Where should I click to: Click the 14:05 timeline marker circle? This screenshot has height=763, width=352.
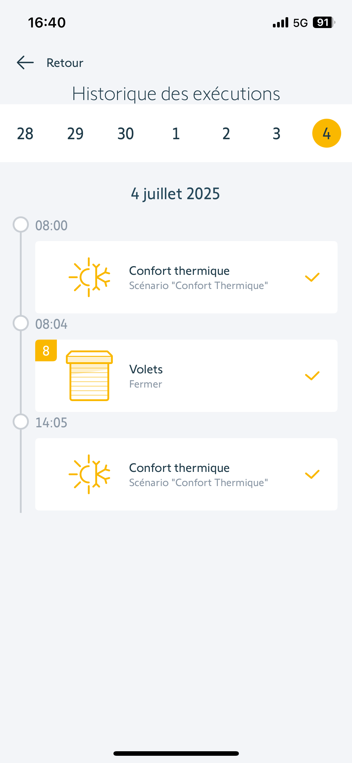[21, 422]
